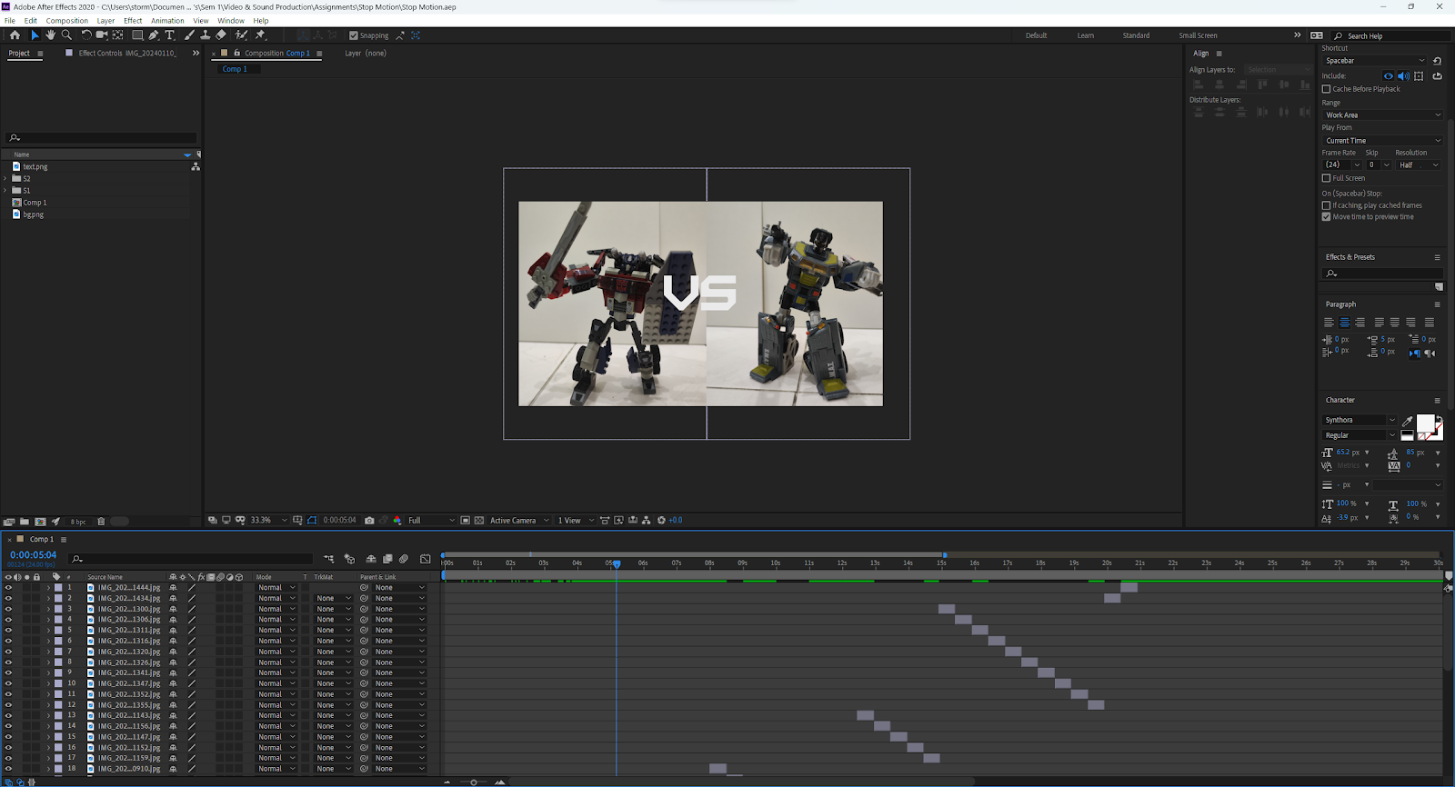Select the Hand tool
The width and height of the screenshot is (1455, 787).
click(x=51, y=35)
